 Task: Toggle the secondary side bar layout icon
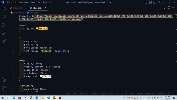click(x=155, y=2)
